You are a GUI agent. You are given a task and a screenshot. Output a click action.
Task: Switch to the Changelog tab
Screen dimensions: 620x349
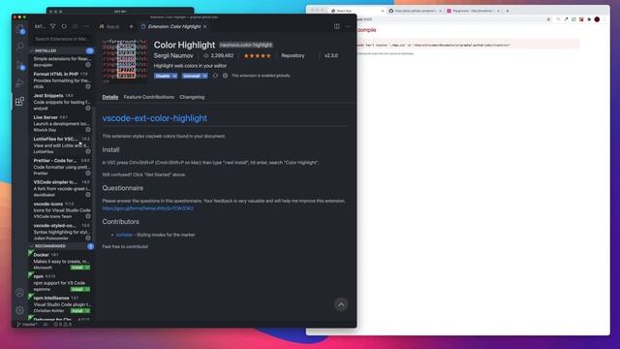[192, 97]
